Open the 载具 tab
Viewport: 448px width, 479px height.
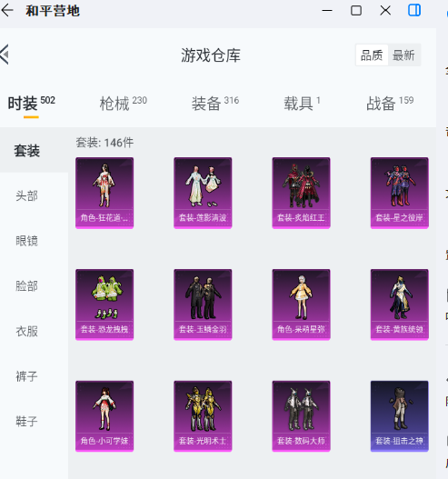[302, 104]
